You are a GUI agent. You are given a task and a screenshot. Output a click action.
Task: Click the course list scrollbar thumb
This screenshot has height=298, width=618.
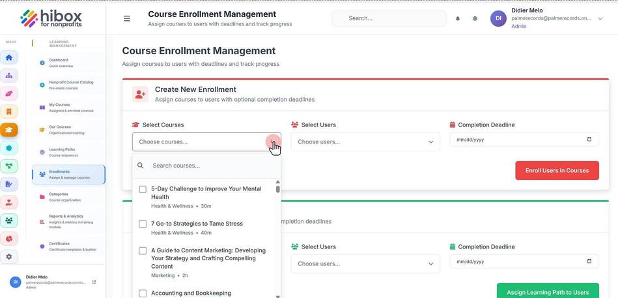click(x=278, y=190)
